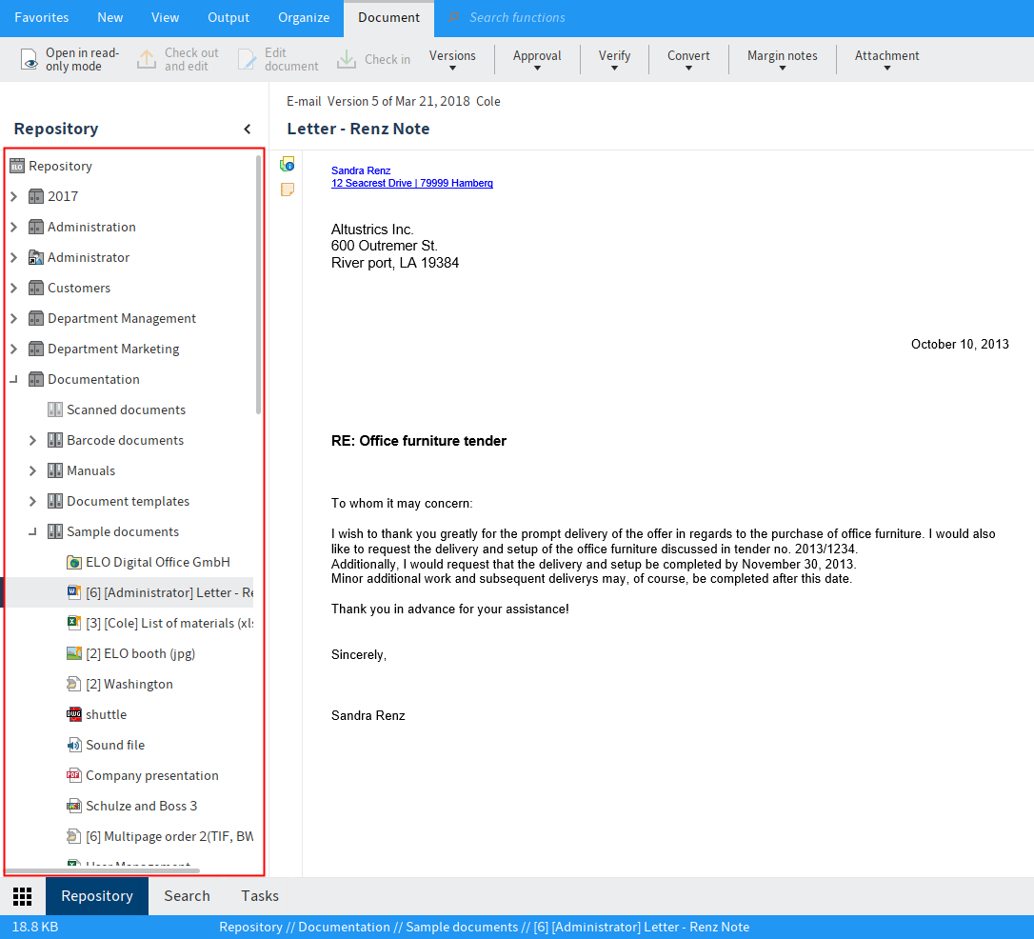Collapse the Repository panel with the chevron

(247, 129)
